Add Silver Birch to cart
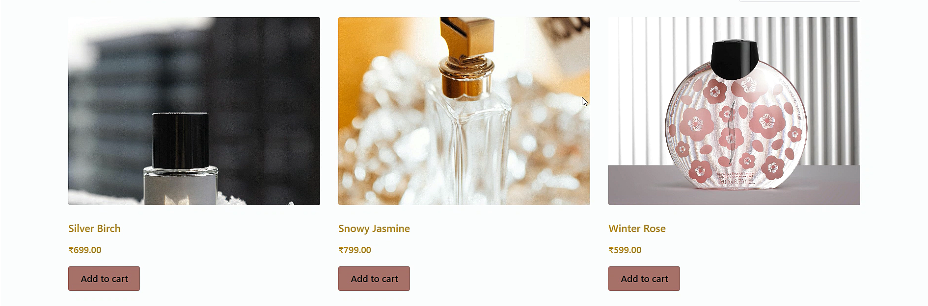 (x=104, y=279)
